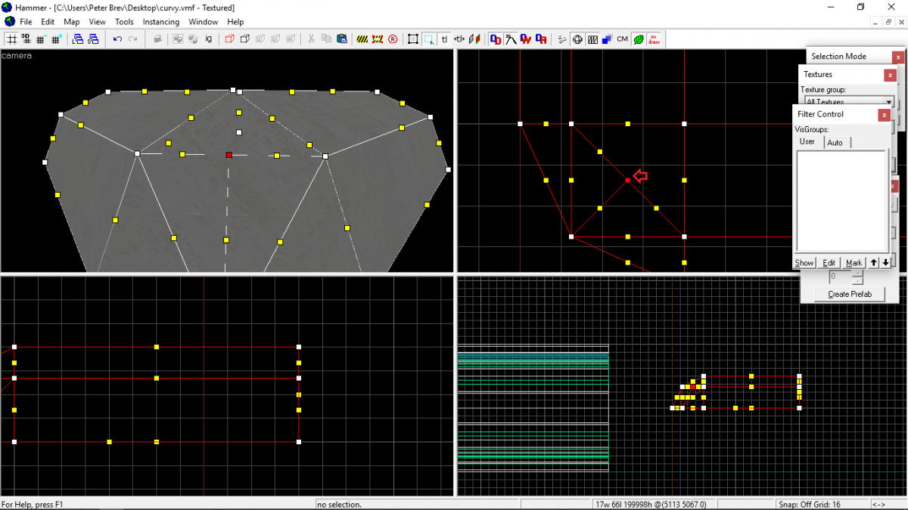Enable radius culling
Screen dimensions: 908x510
[x=392, y=39]
